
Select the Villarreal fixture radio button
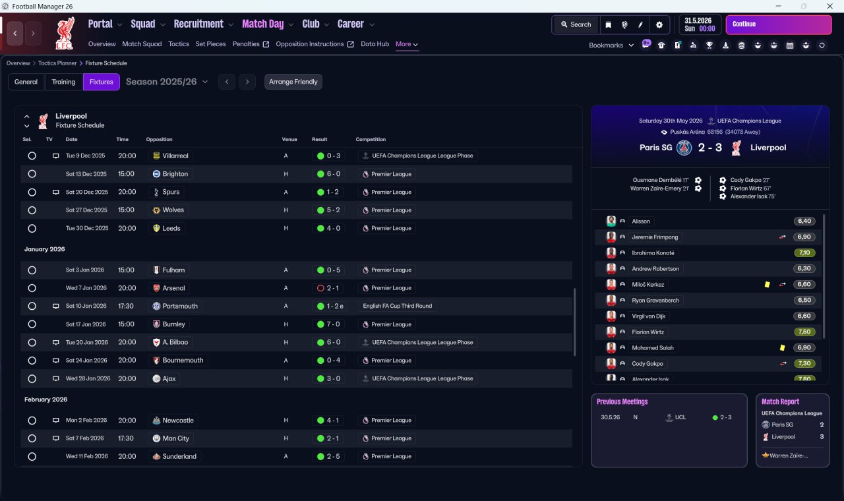click(x=32, y=156)
